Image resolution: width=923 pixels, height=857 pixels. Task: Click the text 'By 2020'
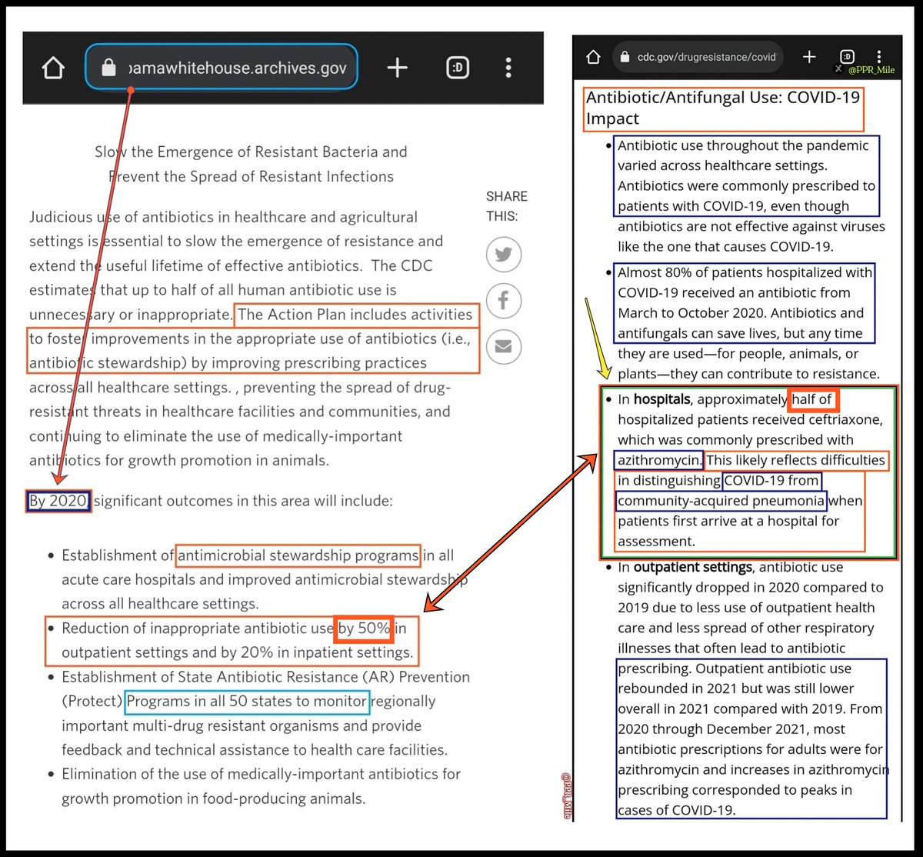pos(58,501)
